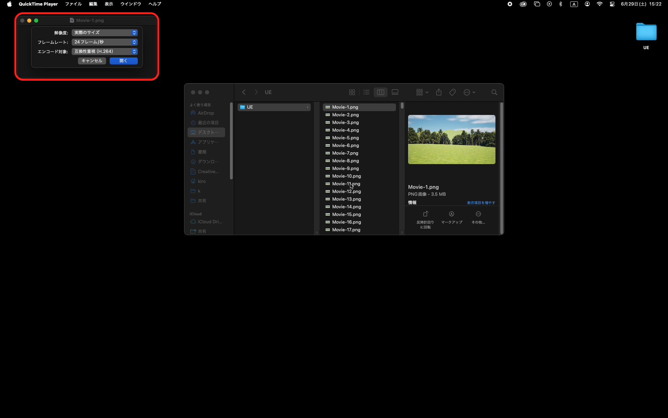
Task: Select Movie-8.png in file list
Action: (x=359, y=161)
